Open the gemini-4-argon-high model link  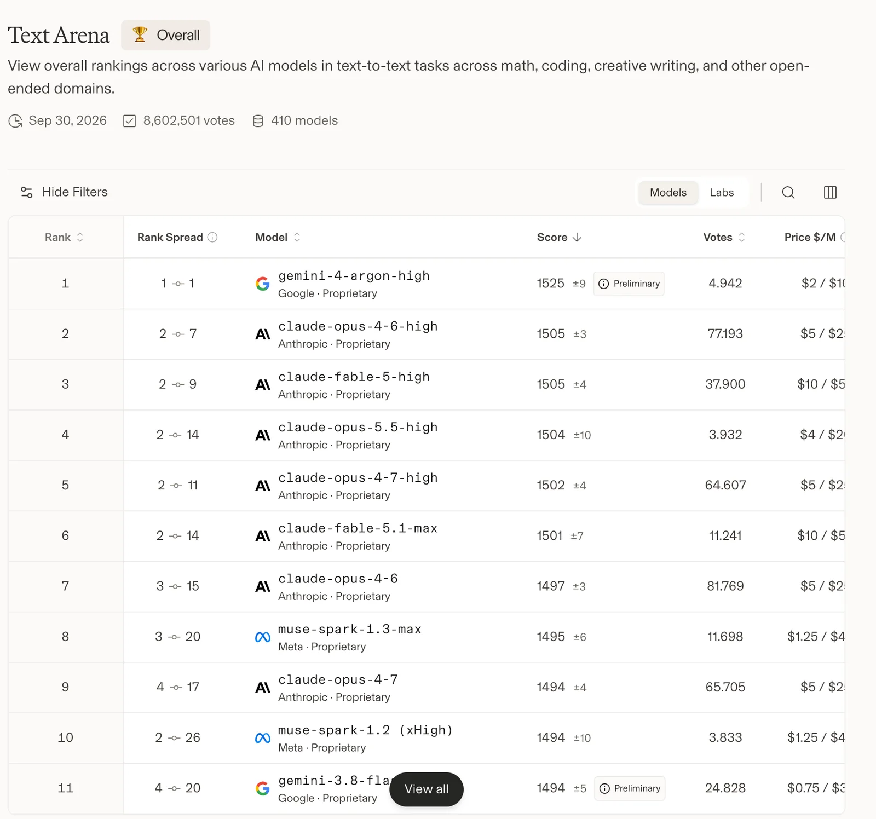(354, 276)
